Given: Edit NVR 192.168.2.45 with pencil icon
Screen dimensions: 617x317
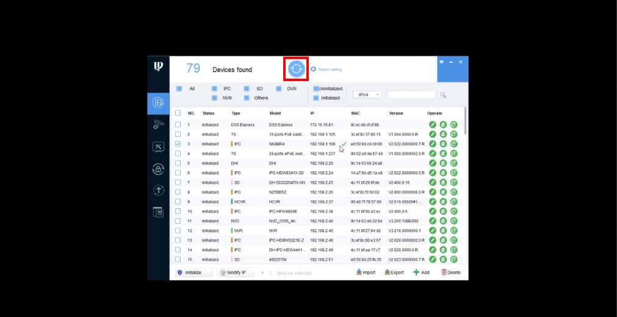Looking at the screenshot, I should (x=433, y=230).
